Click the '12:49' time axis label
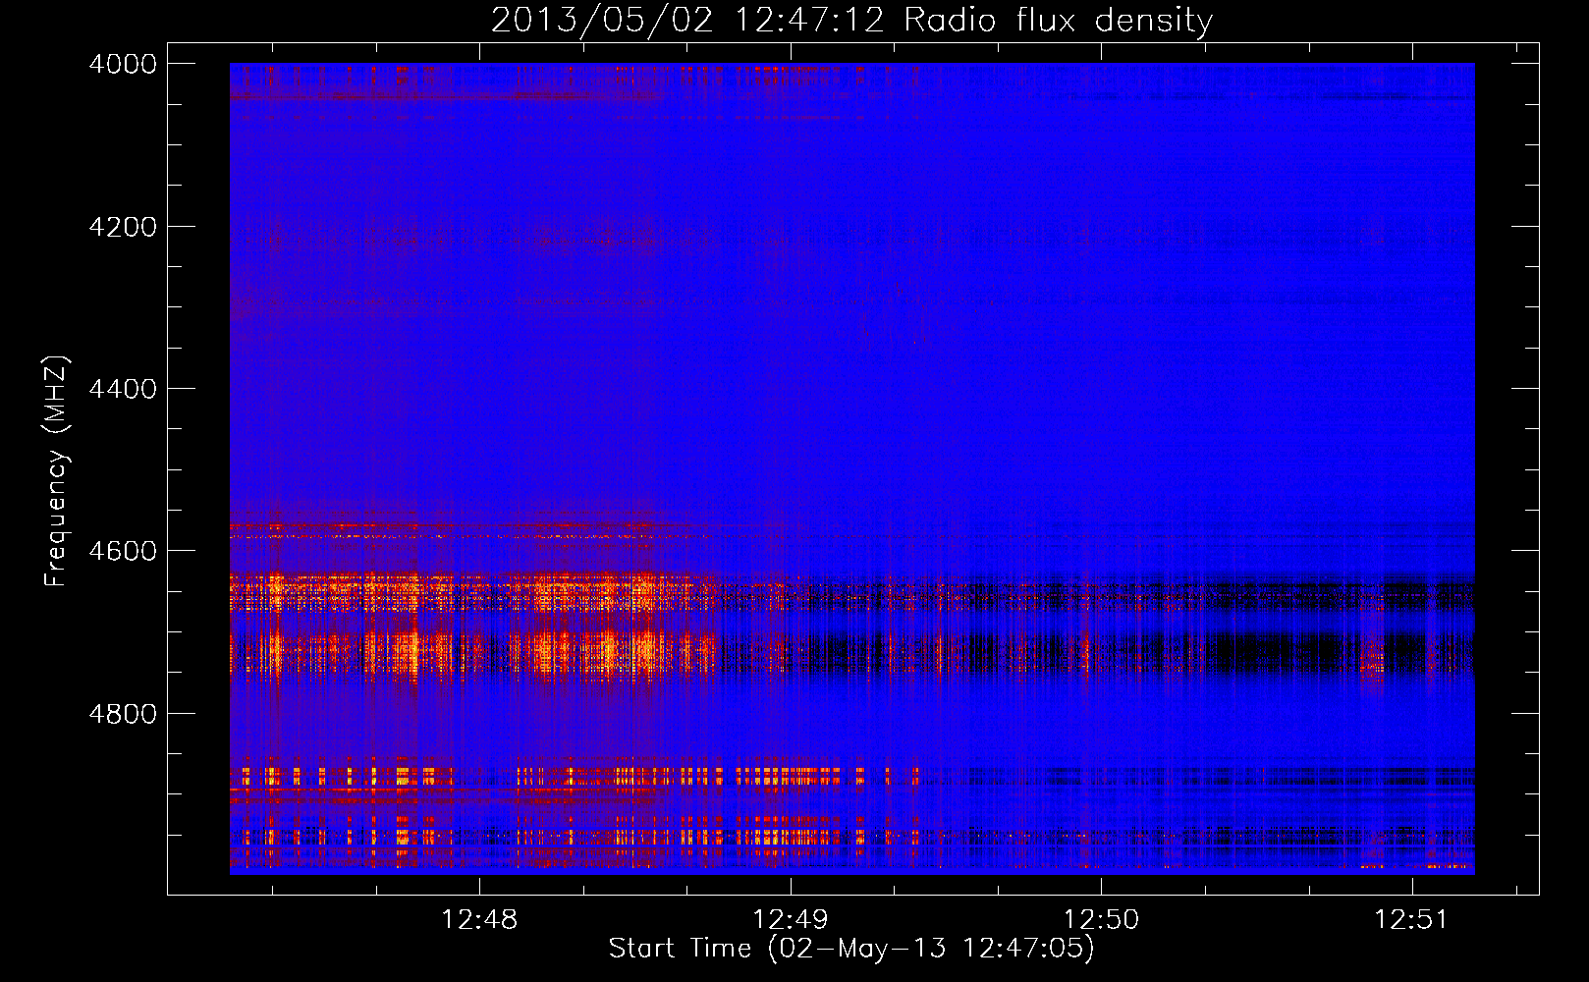 coord(791,919)
